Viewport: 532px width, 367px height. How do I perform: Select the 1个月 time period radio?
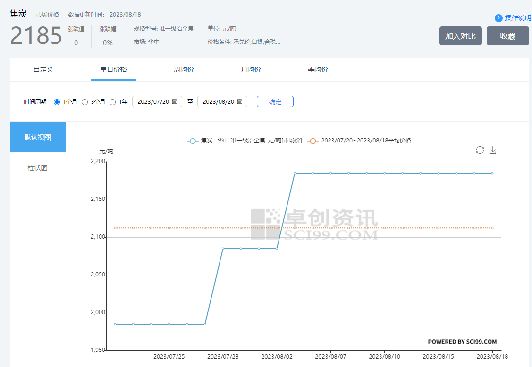(x=57, y=101)
